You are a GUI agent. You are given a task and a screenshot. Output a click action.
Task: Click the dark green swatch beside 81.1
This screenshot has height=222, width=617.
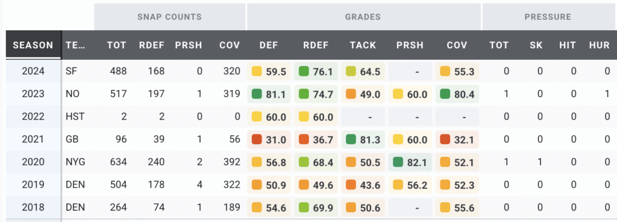coord(257,94)
